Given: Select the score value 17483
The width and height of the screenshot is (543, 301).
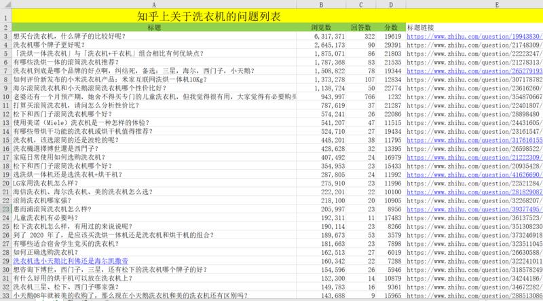Looking at the screenshot, I should [x=391, y=218].
